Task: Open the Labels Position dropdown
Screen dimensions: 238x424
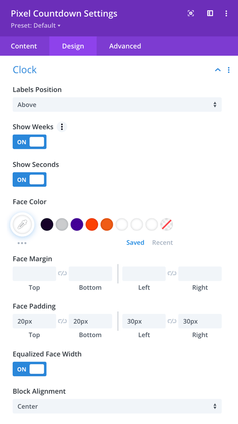Action: click(117, 104)
